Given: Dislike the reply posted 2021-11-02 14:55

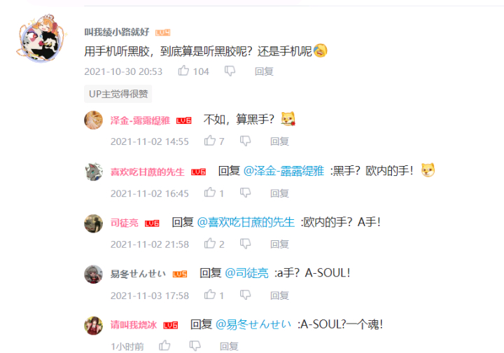Looking at the screenshot, I should [x=245, y=141].
